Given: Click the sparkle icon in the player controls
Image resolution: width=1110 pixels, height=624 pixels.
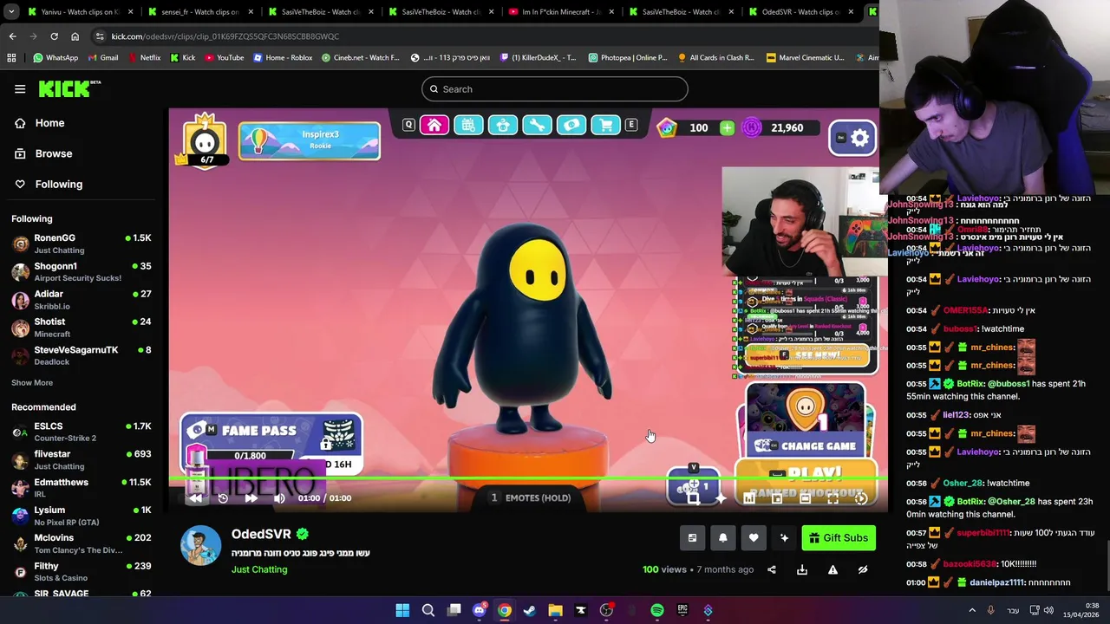Looking at the screenshot, I should pyautogui.click(x=721, y=498).
